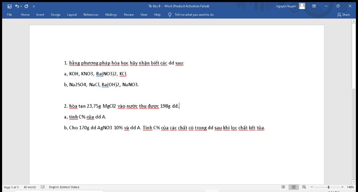
Task: Open the Help tab
Action: point(157,15)
